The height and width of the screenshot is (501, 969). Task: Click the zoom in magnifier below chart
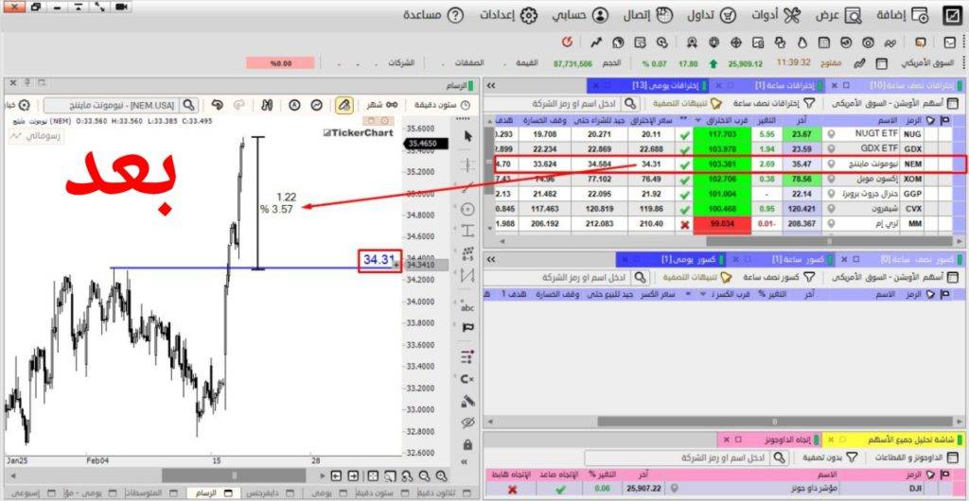click(x=441, y=475)
